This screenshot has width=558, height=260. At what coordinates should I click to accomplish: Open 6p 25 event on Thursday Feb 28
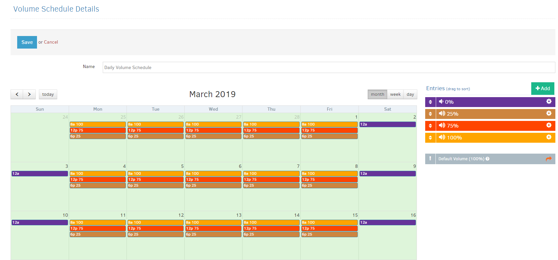pos(271,136)
